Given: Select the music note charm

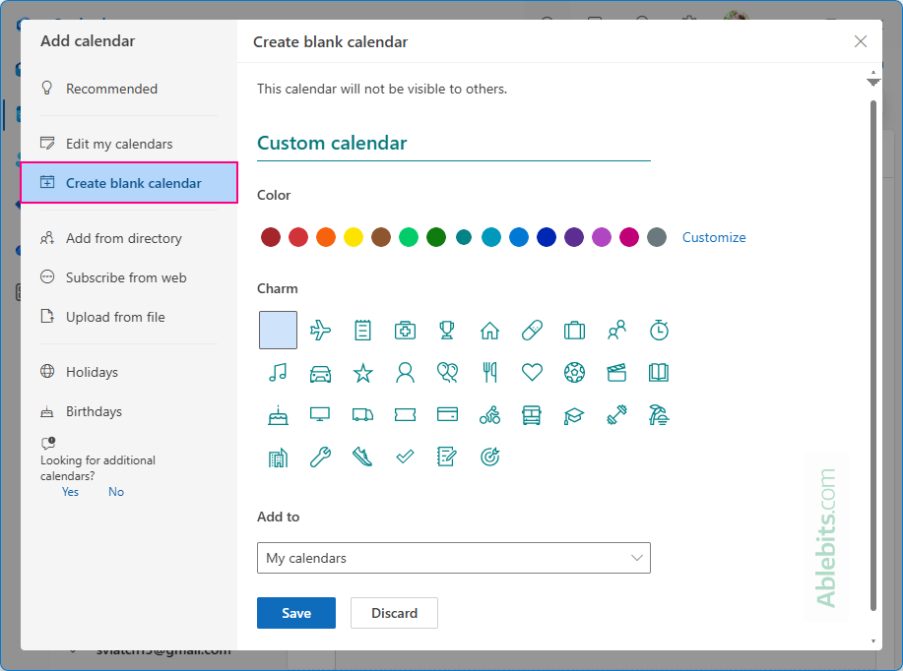Looking at the screenshot, I should click(x=278, y=372).
